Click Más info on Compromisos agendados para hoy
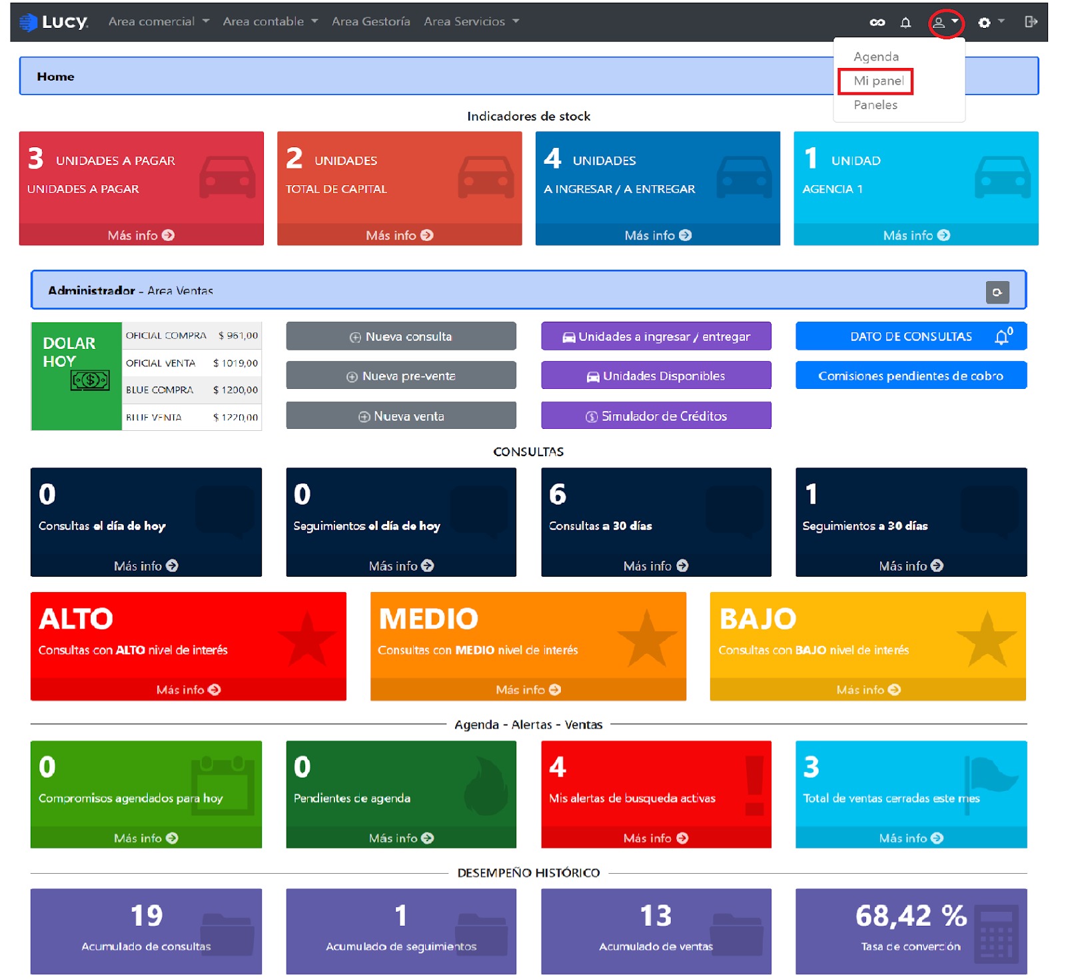The width and height of the screenshot is (1066, 979). click(x=146, y=838)
